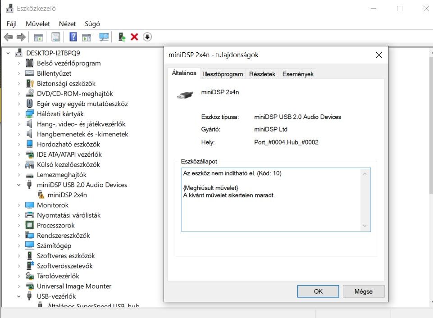The width and height of the screenshot is (433, 318).
Task: Open the Fájl menu
Action: point(12,24)
